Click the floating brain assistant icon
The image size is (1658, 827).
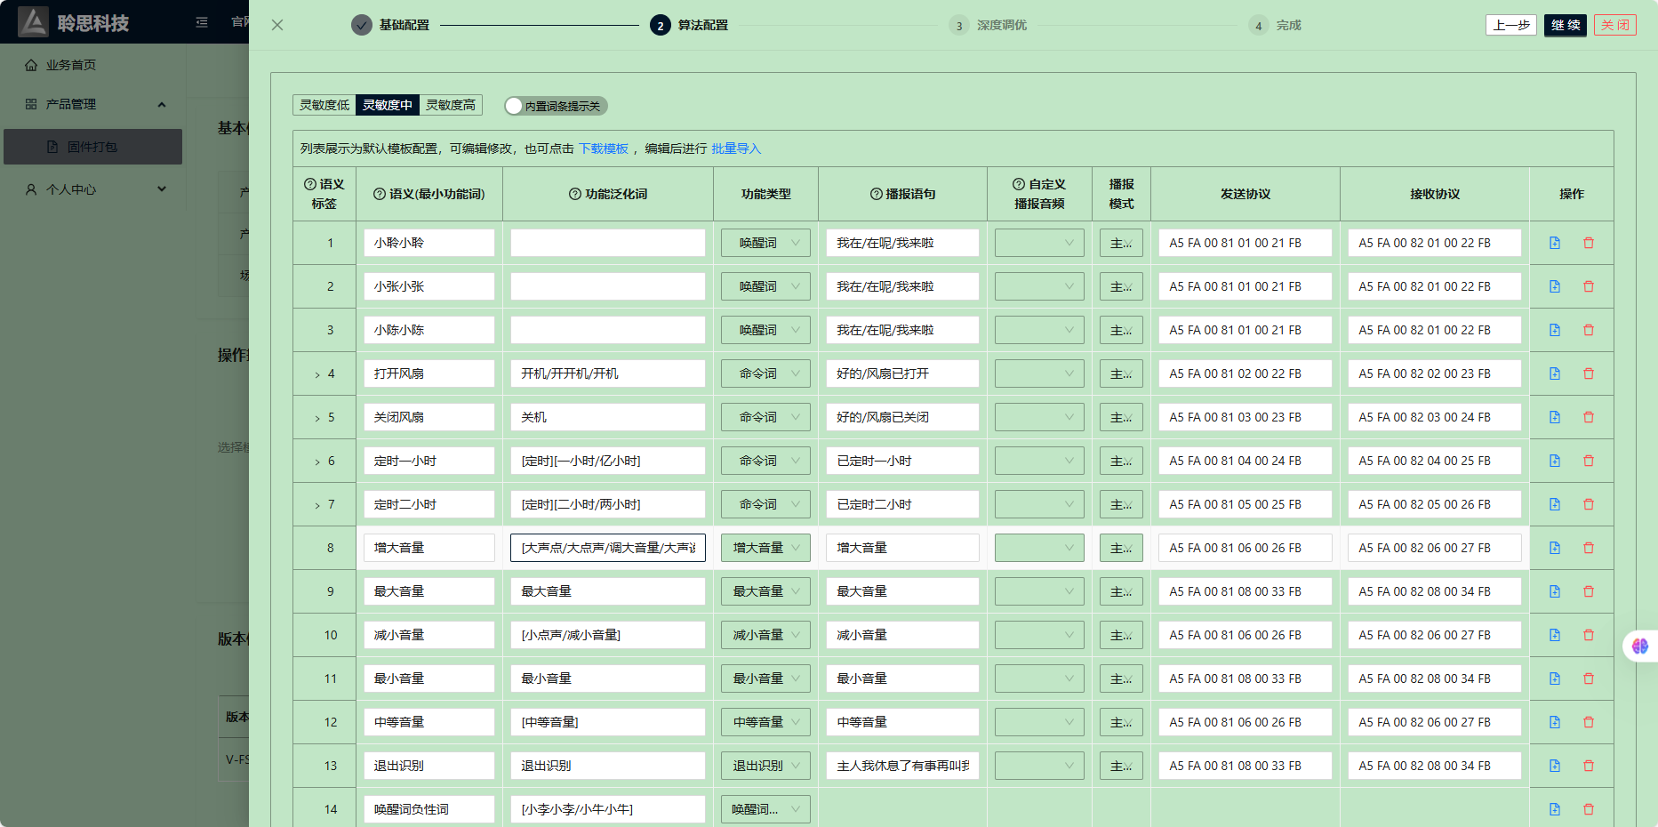(1639, 646)
